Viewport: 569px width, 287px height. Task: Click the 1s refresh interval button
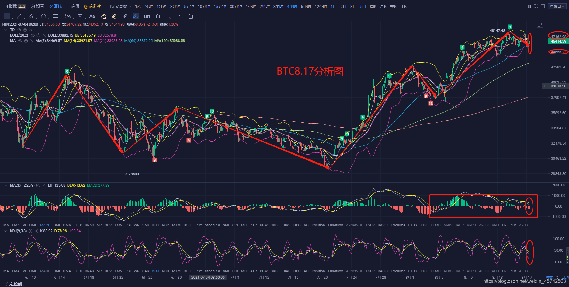529,6
